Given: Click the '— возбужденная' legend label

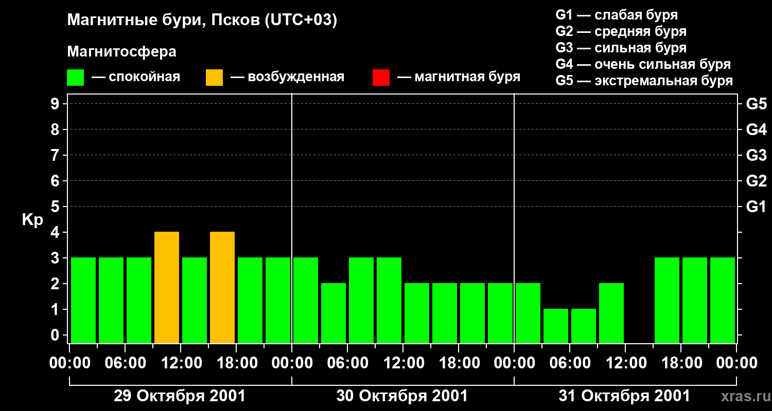Looking at the screenshot, I should [x=287, y=77].
